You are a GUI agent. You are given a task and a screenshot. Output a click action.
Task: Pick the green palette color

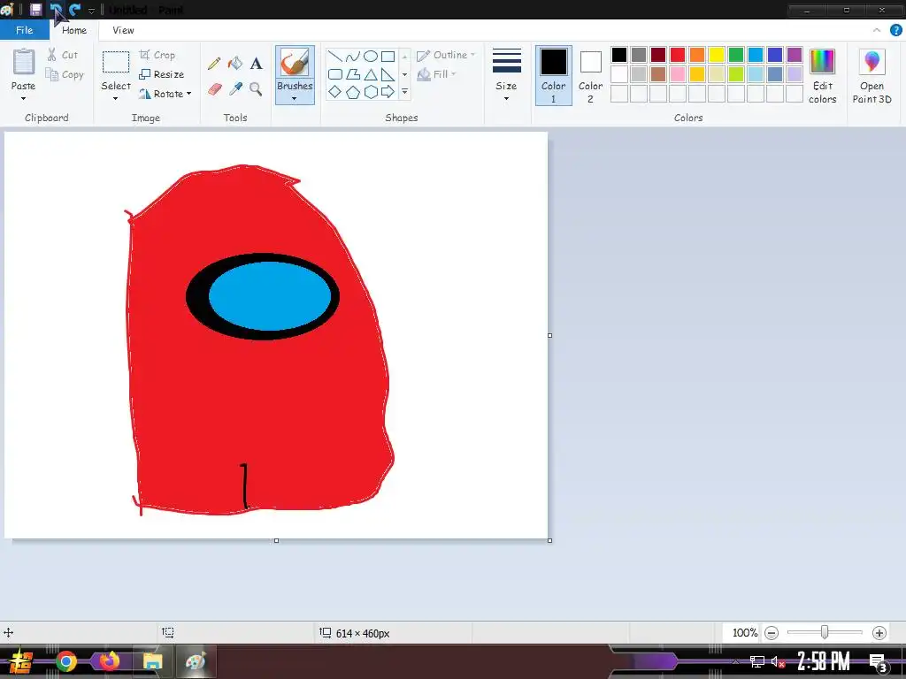pyautogui.click(x=736, y=55)
